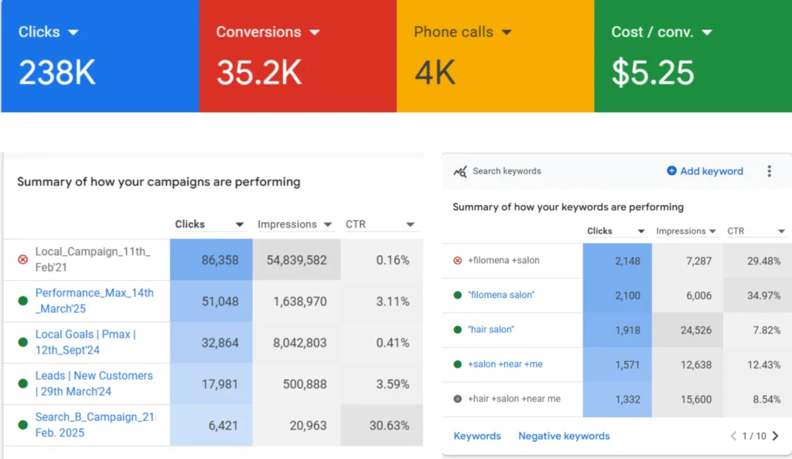Screen dimensions: 792x459
Task: Open the Cost / conv. metric dropdown
Action: point(707,33)
